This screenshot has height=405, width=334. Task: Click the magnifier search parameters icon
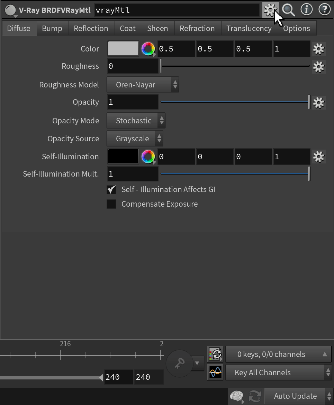(x=288, y=10)
